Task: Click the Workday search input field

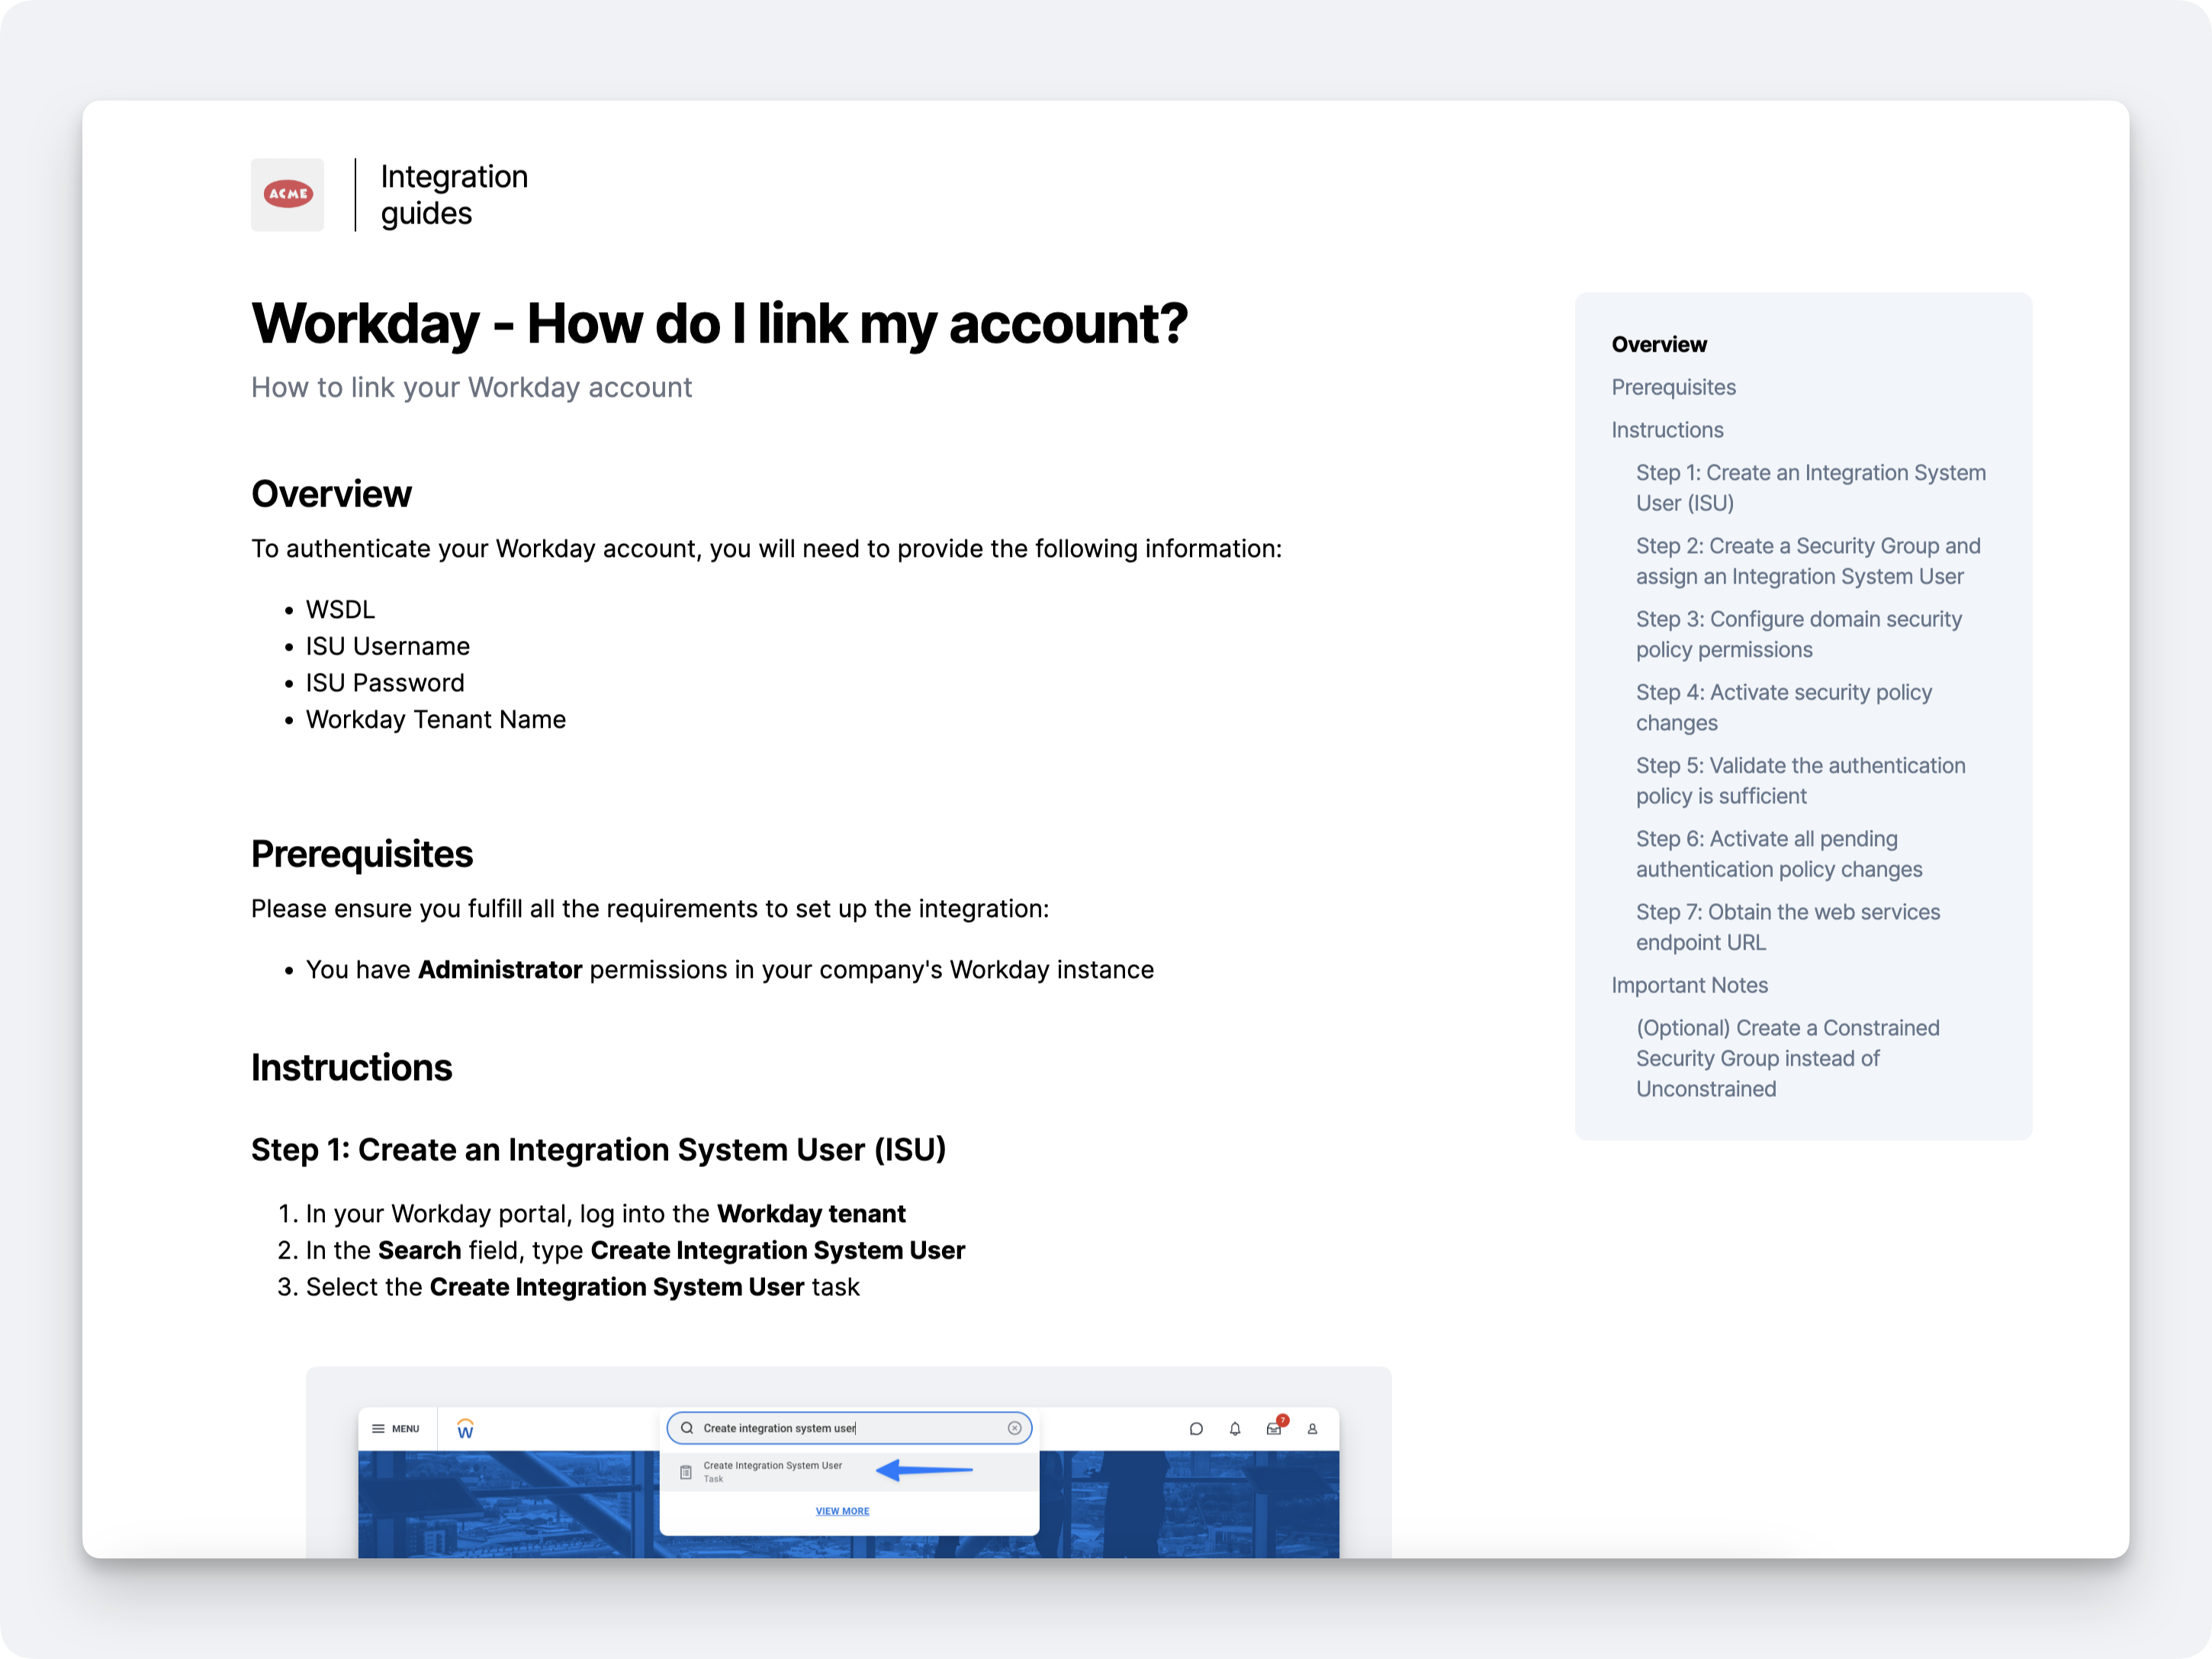Action: point(850,1428)
